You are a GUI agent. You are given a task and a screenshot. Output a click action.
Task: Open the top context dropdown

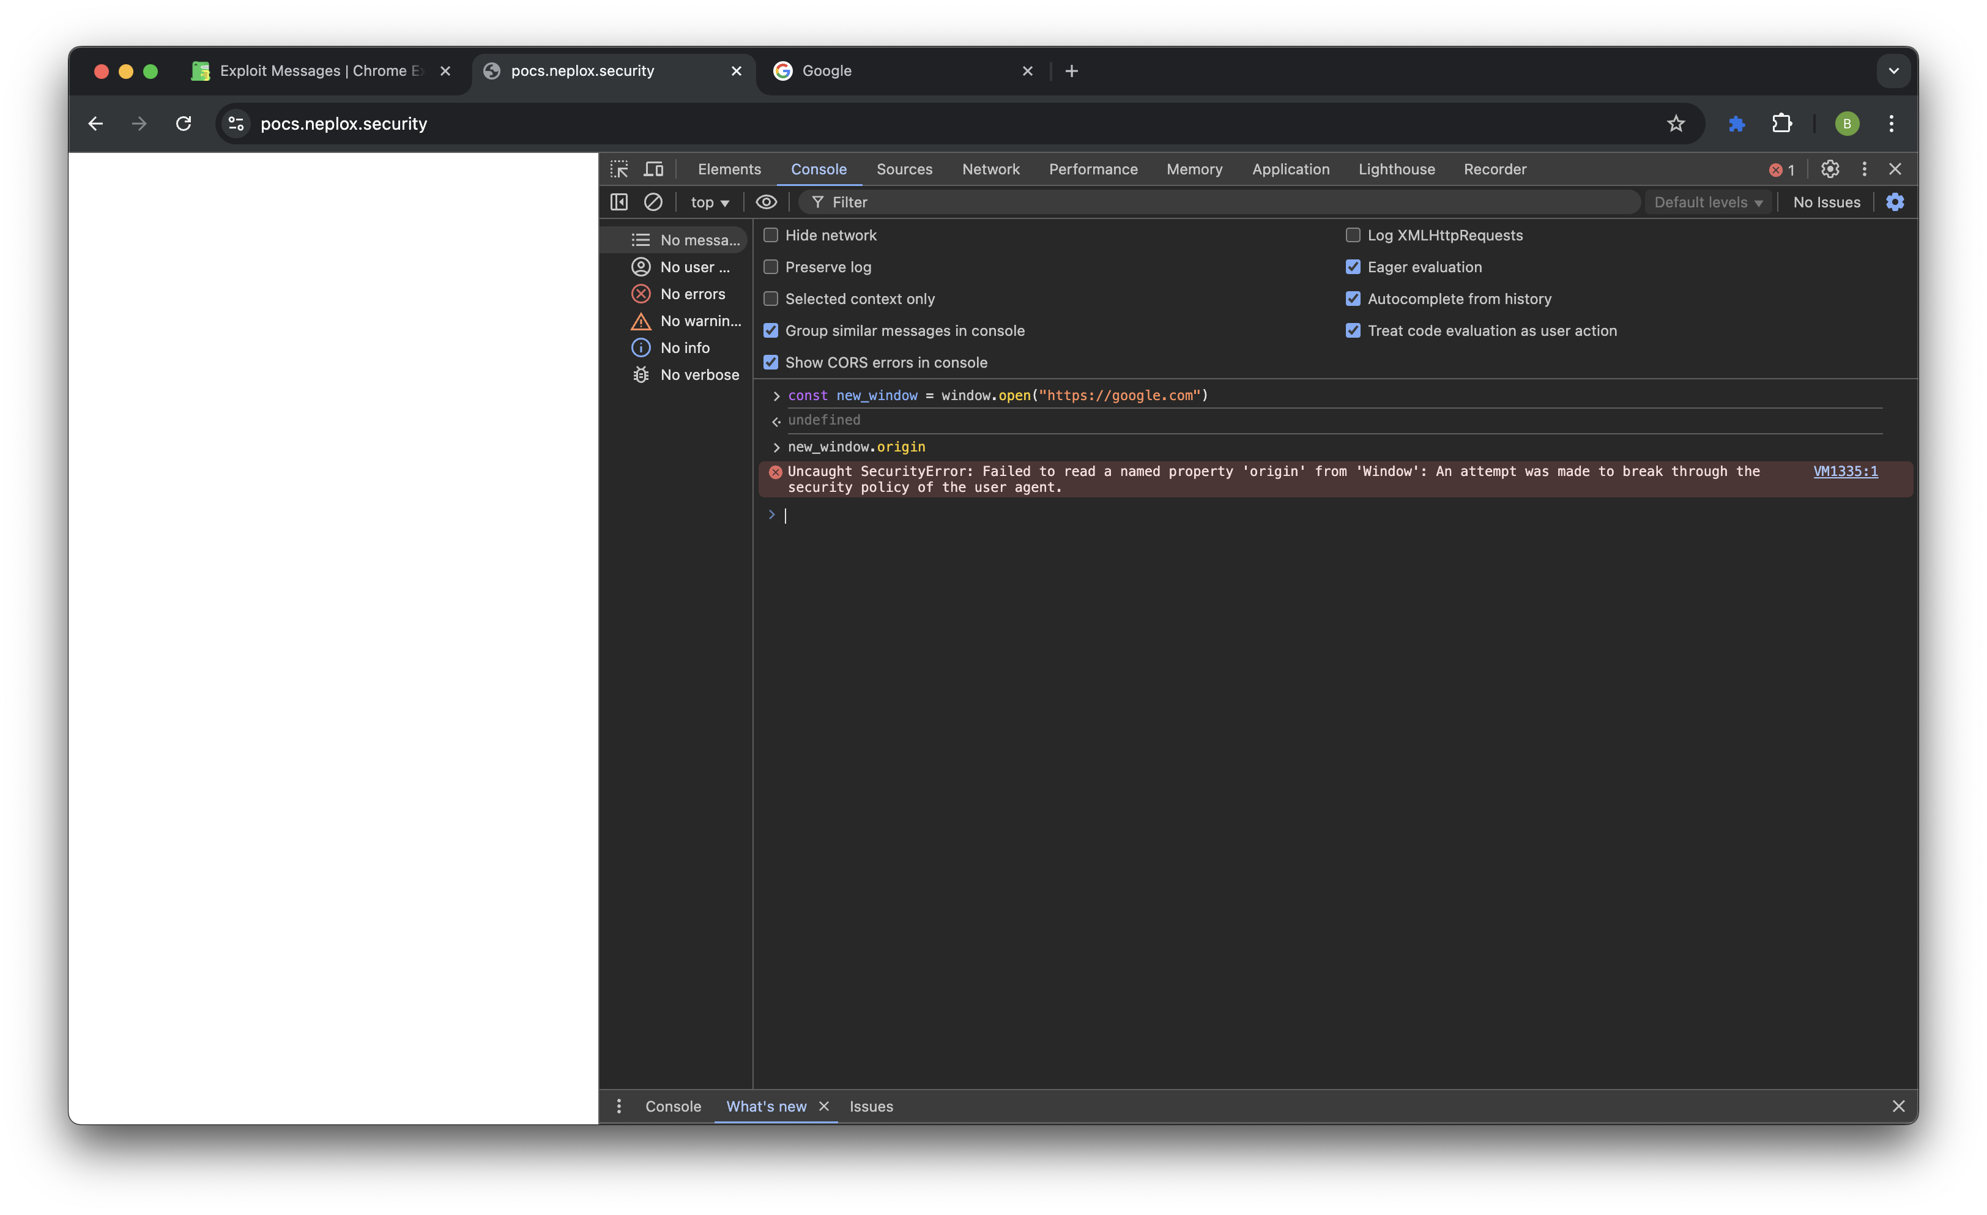coord(710,202)
